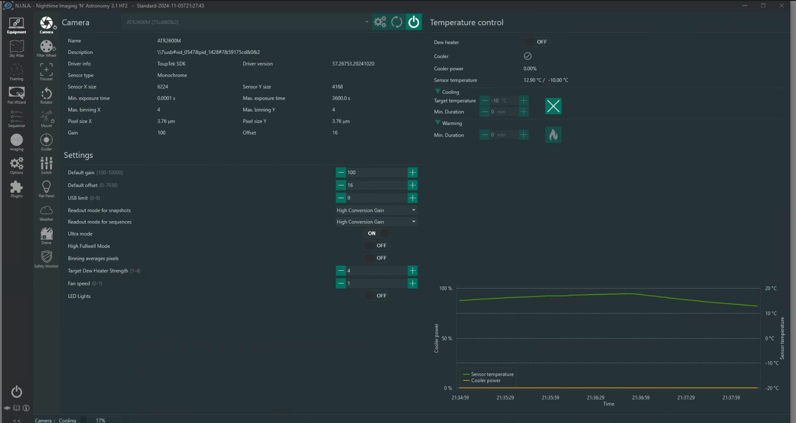Select the Focuser equipment icon
Viewport: 796px width, 423px height.
[x=46, y=72]
